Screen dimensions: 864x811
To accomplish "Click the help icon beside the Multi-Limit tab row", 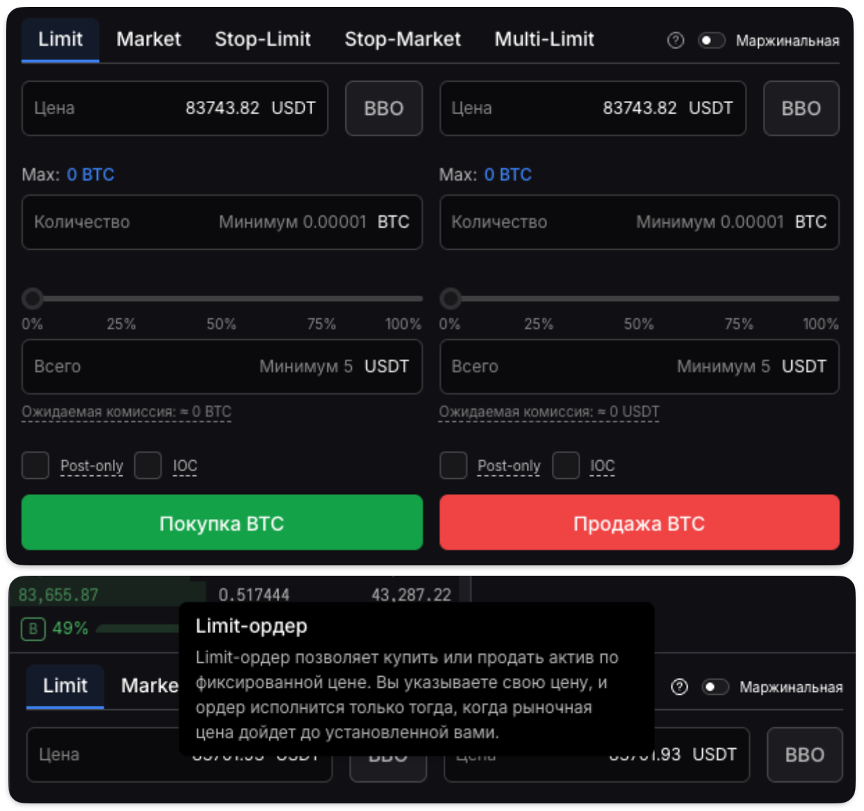I will click(x=675, y=41).
